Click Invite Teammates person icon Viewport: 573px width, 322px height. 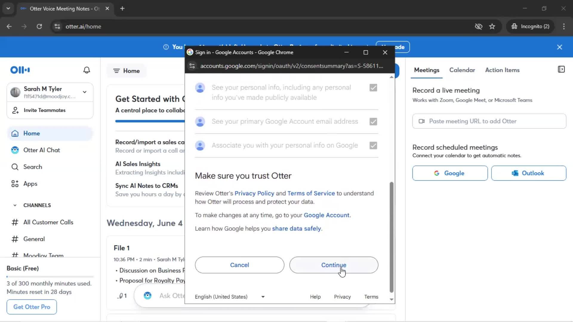click(15, 110)
